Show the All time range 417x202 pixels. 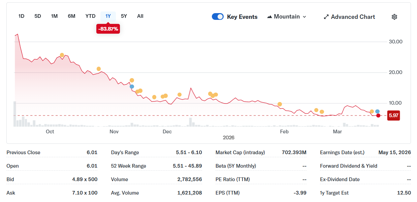140,16
